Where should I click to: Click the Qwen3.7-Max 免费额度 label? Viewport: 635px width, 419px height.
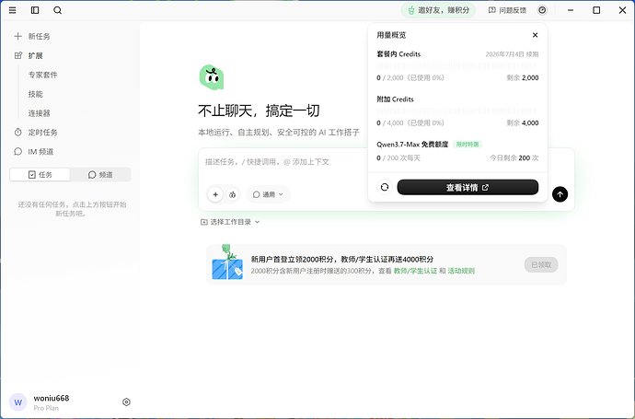(412, 145)
